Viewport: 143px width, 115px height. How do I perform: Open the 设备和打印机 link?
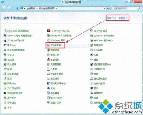(57, 74)
